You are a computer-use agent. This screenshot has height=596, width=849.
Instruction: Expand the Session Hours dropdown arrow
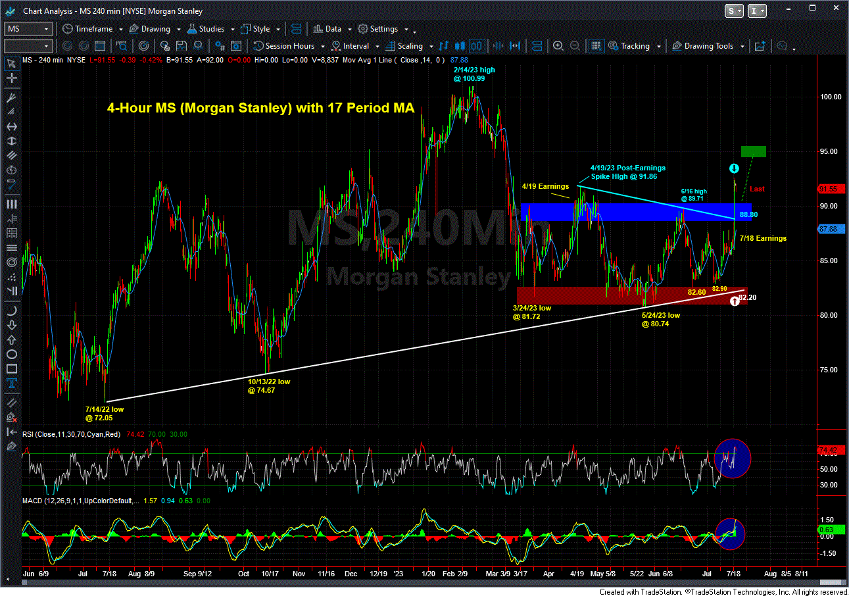click(322, 47)
